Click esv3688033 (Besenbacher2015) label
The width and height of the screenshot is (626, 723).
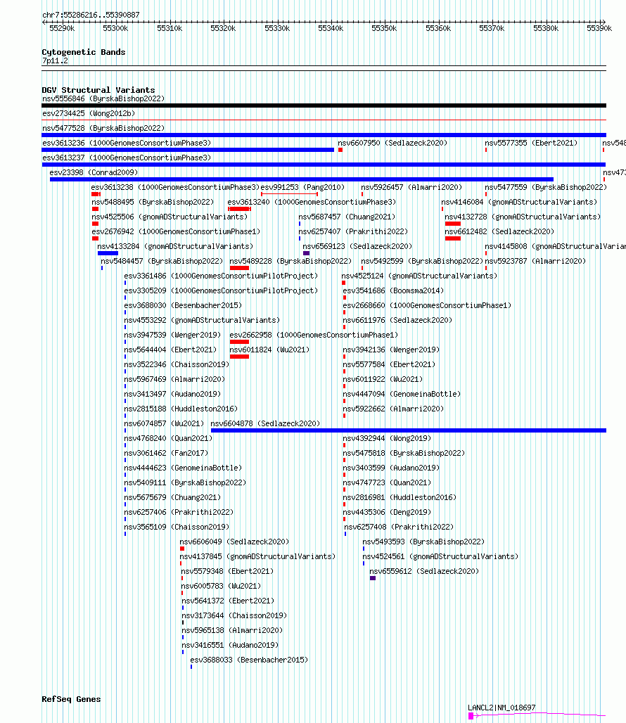249,660
